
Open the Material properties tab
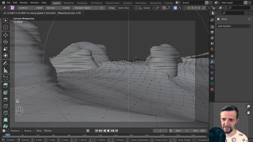212,89
